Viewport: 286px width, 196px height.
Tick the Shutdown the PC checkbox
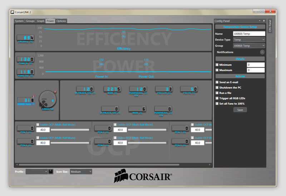(x=217, y=87)
